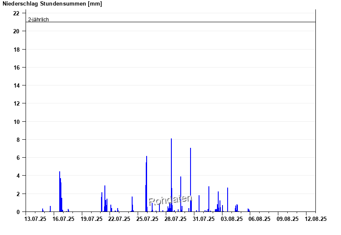Image resolution: width=341 pixels, height=235 pixels.
Task: Click the y-axis value 10
Action: tap(17, 122)
